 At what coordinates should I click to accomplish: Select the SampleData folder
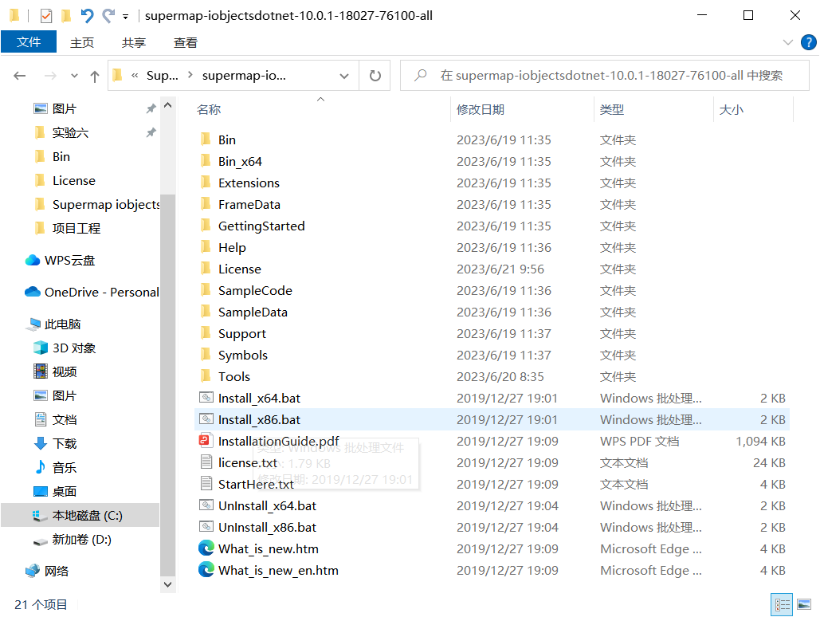[253, 312]
